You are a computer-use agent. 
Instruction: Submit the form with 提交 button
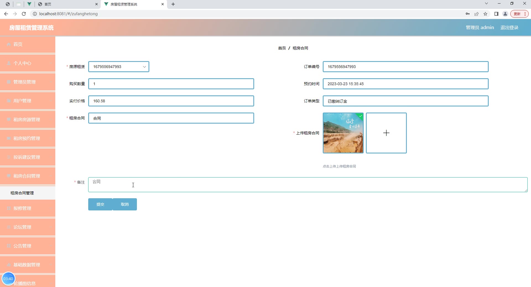[100, 204]
